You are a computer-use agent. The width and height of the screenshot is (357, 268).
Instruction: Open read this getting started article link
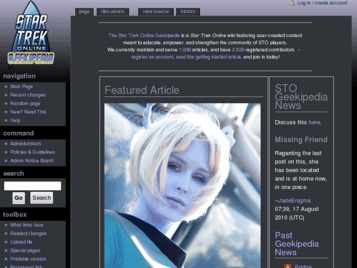[x=208, y=57]
